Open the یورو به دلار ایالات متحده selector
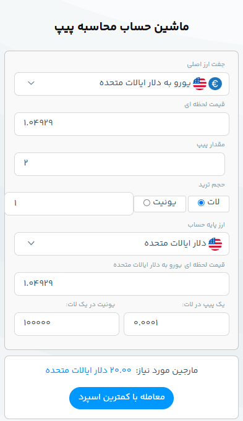243x421 pixels. [x=122, y=84]
